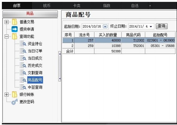Click the search icon beside 历史成交
The height and width of the screenshot is (125, 177).
(23, 65)
